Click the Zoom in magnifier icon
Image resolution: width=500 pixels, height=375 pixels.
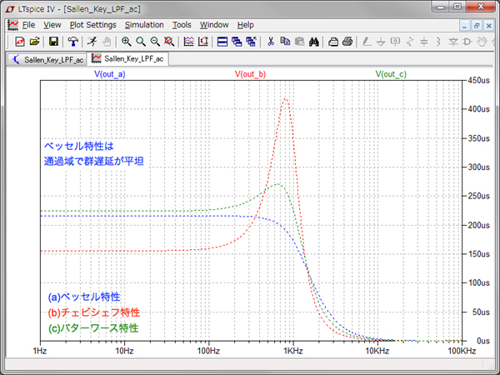pyautogui.click(x=127, y=41)
